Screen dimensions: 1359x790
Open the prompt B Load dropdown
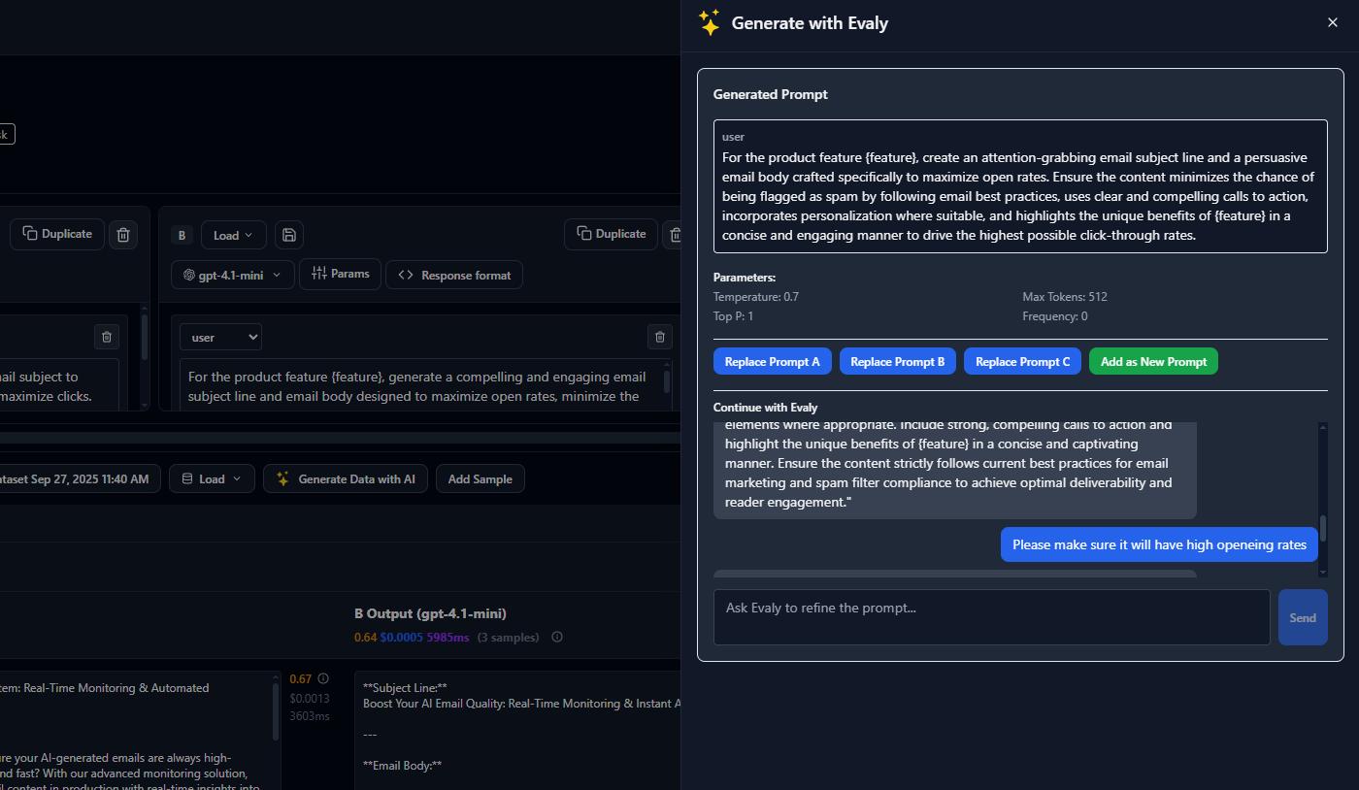coord(233,235)
